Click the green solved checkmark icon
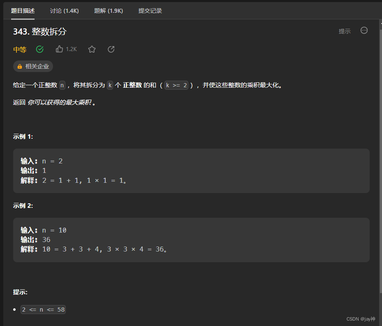The height and width of the screenshot is (326, 382). coord(39,49)
